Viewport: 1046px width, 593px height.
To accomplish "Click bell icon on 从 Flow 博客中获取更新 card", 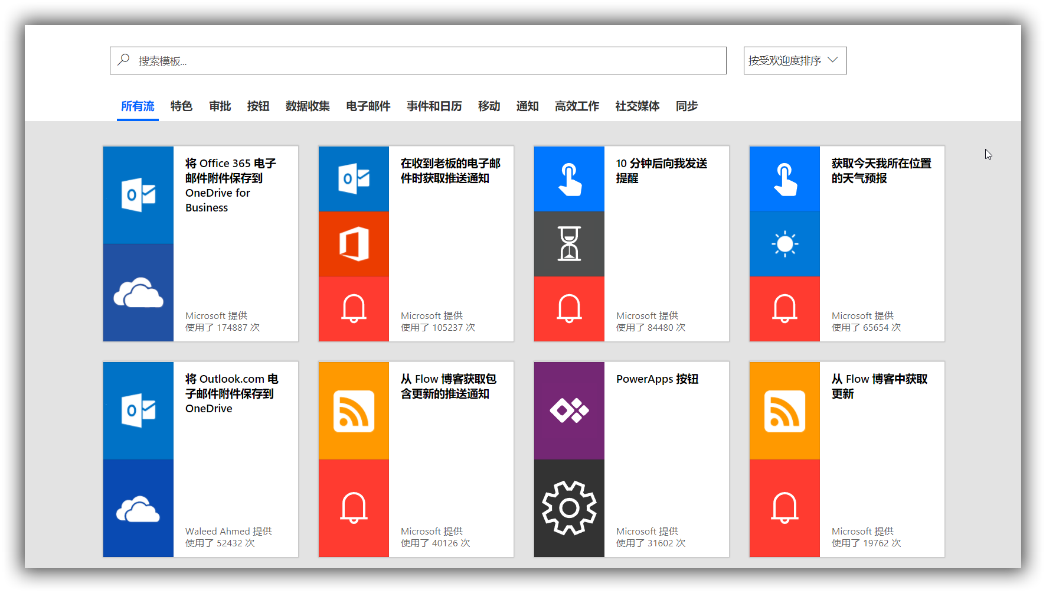I will [784, 508].
